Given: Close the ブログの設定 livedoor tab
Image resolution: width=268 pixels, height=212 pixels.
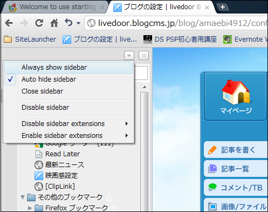Looking at the screenshot, I should pyautogui.click(x=207, y=8).
